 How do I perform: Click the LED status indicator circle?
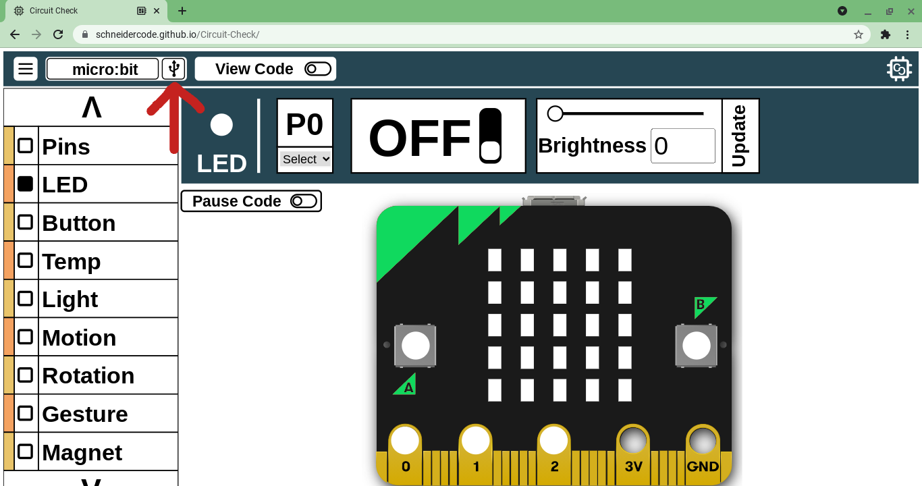[x=221, y=124]
